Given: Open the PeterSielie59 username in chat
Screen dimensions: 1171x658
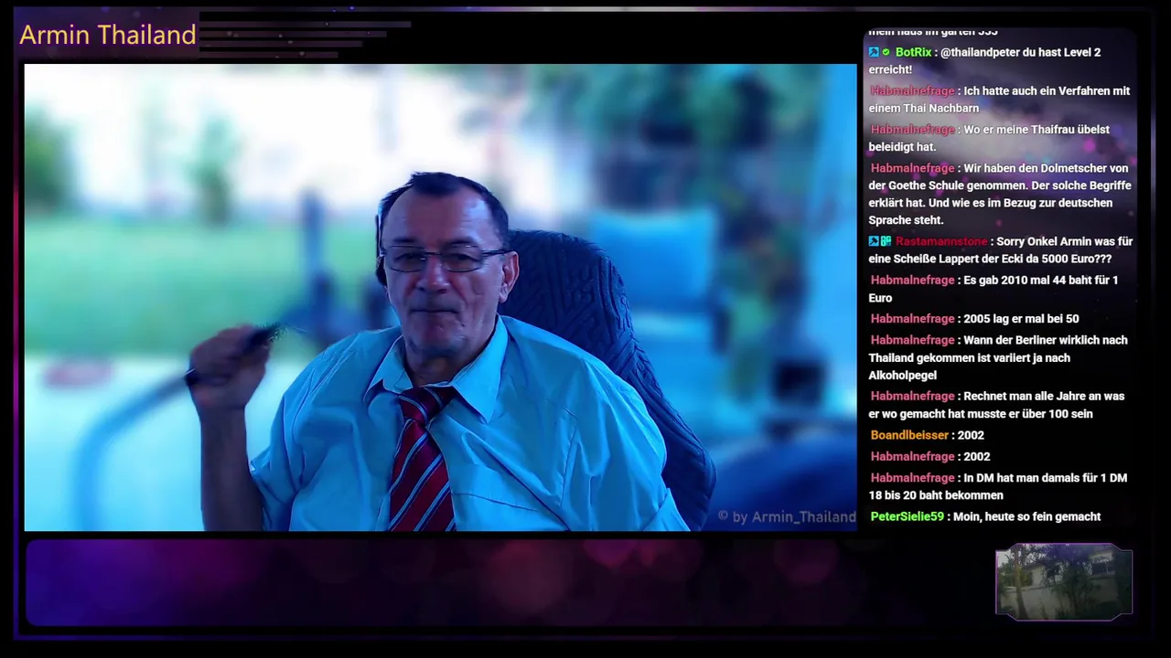Looking at the screenshot, I should 907,516.
